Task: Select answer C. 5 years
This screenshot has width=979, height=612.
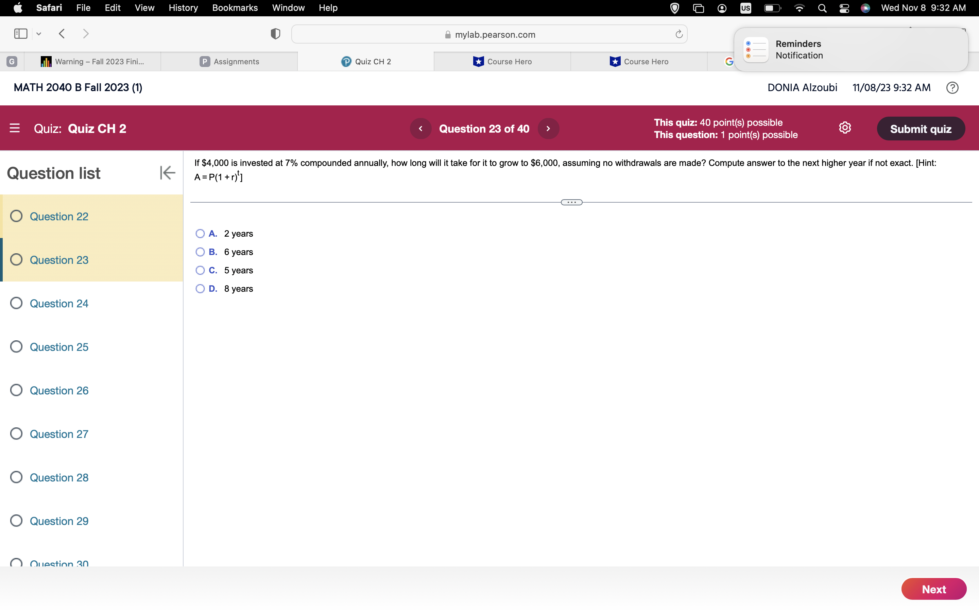Action: point(200,270)
